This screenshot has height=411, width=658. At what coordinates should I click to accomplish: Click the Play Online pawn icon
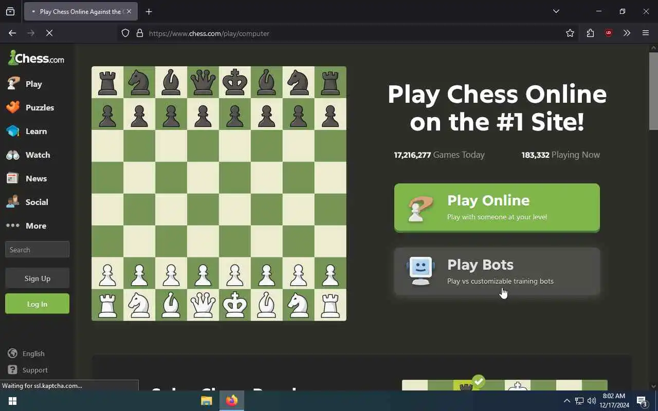click(420, 208)
